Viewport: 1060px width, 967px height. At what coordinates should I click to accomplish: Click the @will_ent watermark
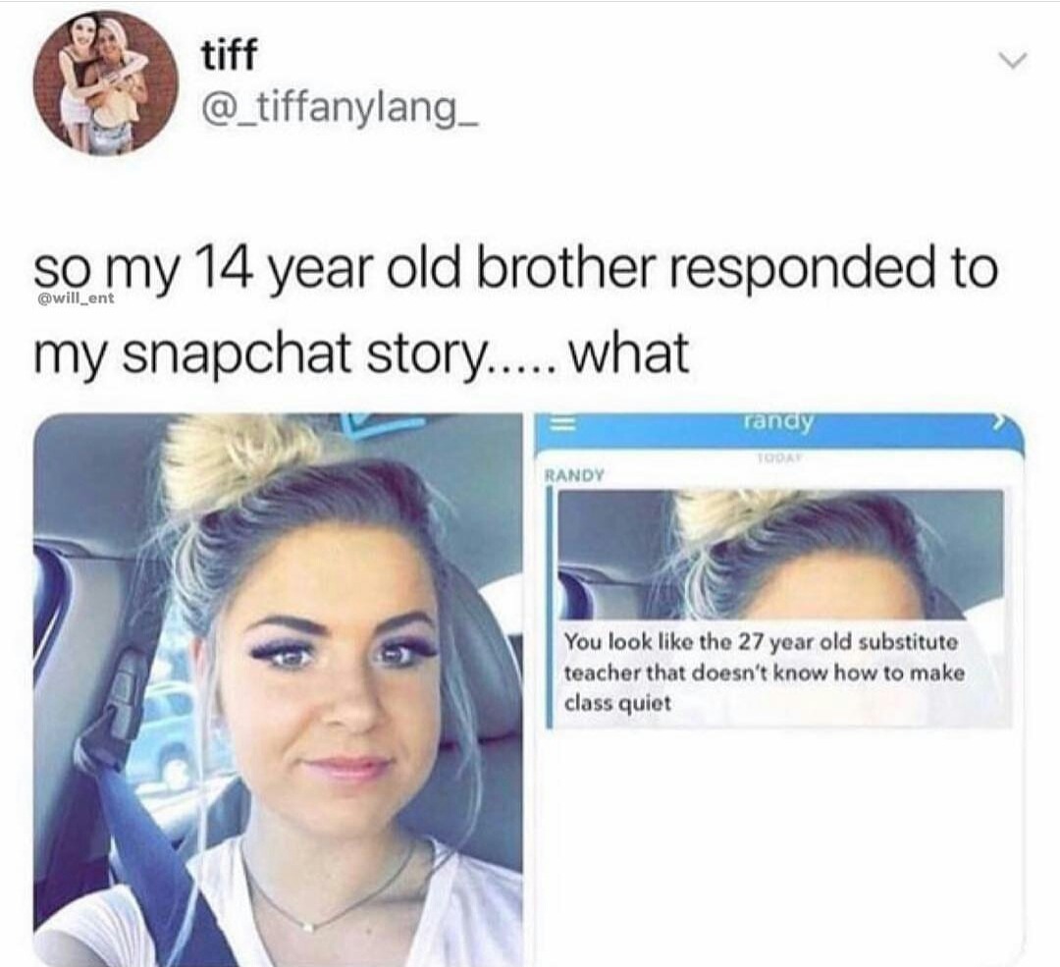pyautogui.click(x=74, y=296)
